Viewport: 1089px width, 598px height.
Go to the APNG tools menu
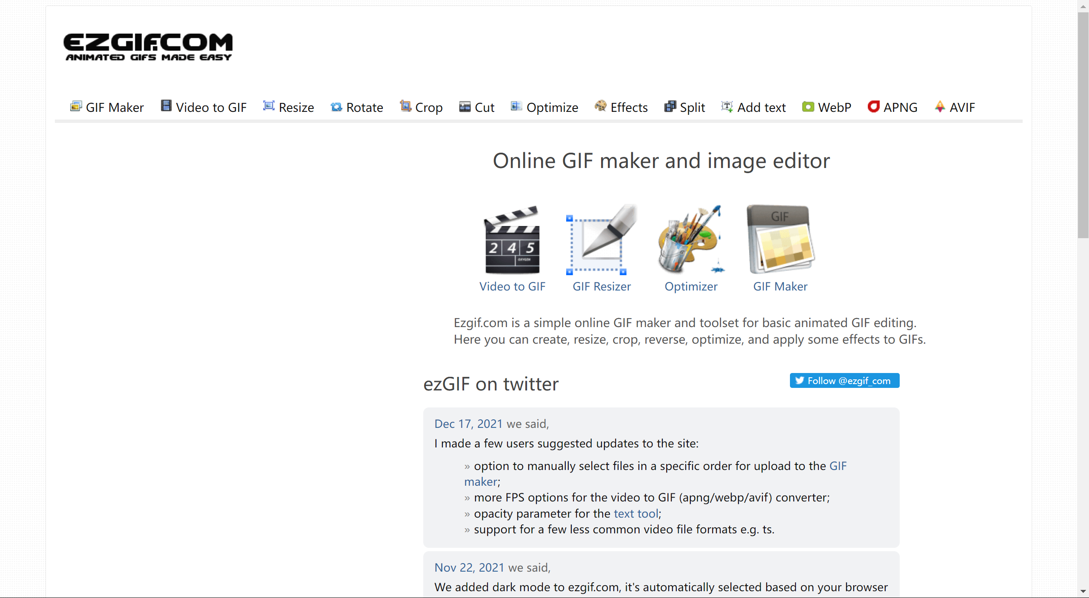click(892, 107)
